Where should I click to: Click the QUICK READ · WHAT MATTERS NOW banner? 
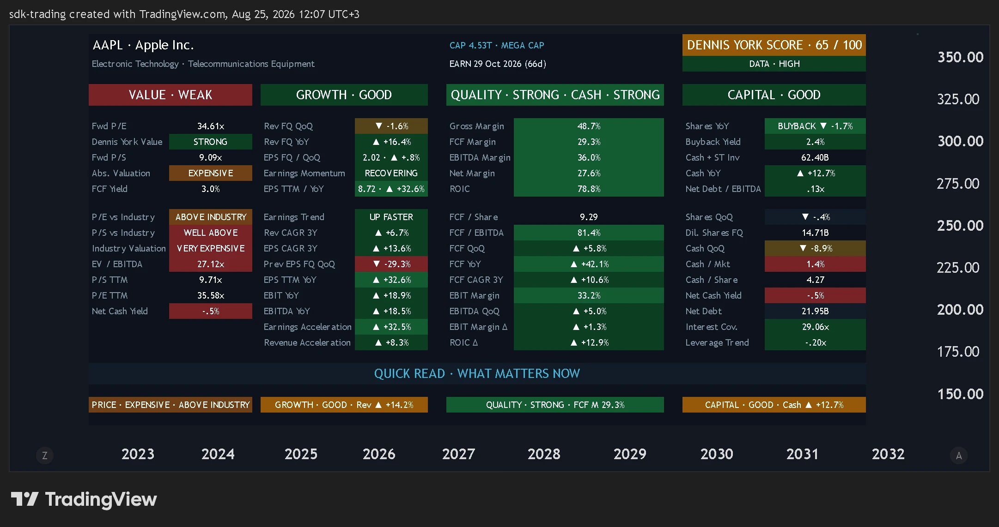tap(477, 373)
